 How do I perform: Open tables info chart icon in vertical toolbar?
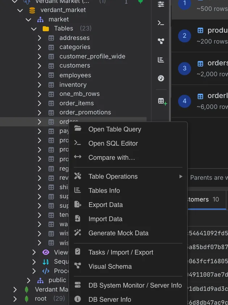click(161, 60)
